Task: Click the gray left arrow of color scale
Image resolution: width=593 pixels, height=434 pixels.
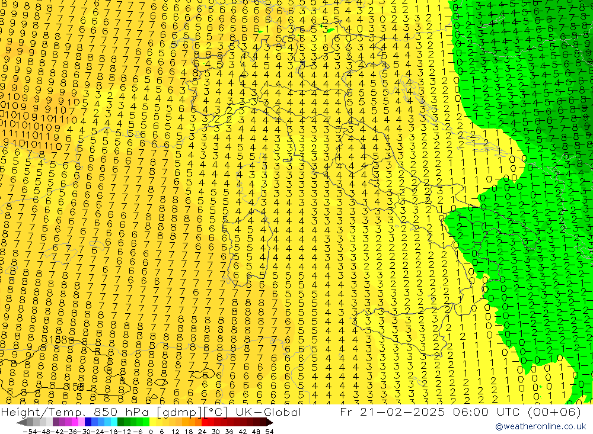Action: click(x=21, y=422)
